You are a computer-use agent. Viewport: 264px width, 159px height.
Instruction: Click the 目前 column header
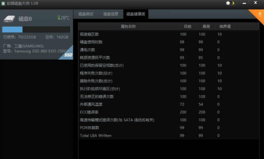click(x=188, y=26)
